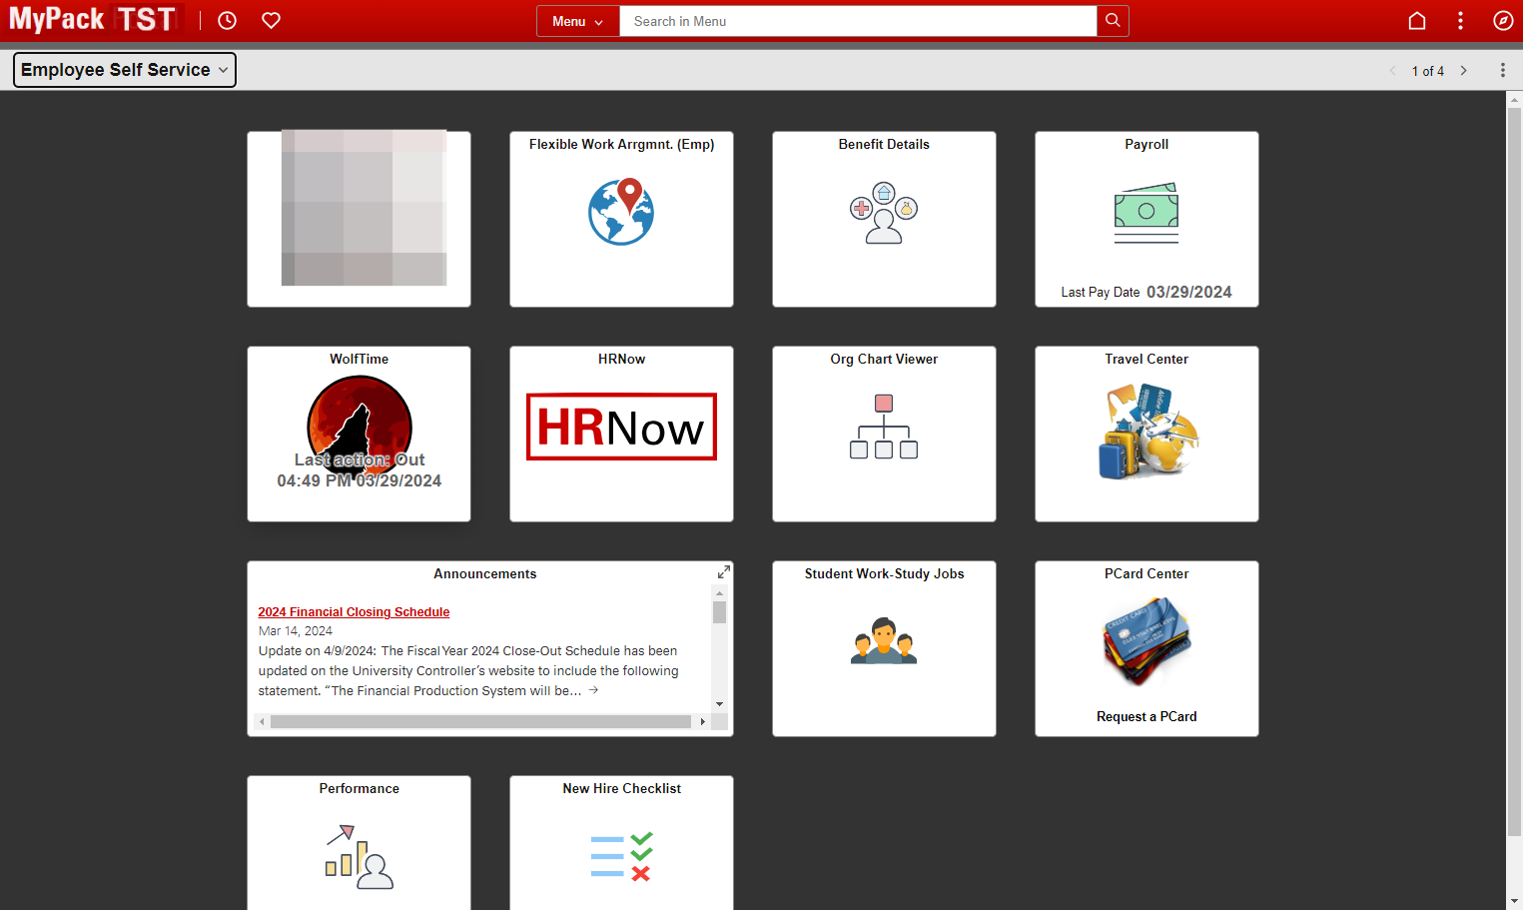Image resolution: width=1523 pixels, height=910 pixels.
Task: Open Benefit Details tile icon
Action: (884, 213)
